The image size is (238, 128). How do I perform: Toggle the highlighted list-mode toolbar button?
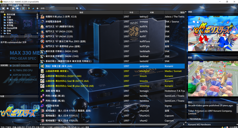pos(23,9)
